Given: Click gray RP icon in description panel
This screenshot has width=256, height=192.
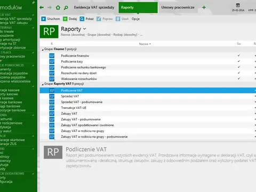Looking at the screenshot, I should [53, 153].
